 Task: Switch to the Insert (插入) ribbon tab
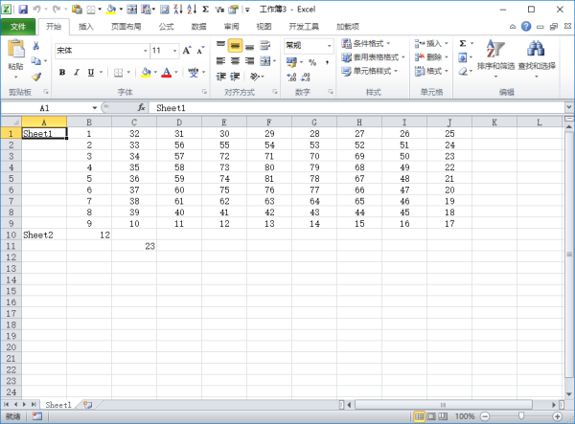86,27
